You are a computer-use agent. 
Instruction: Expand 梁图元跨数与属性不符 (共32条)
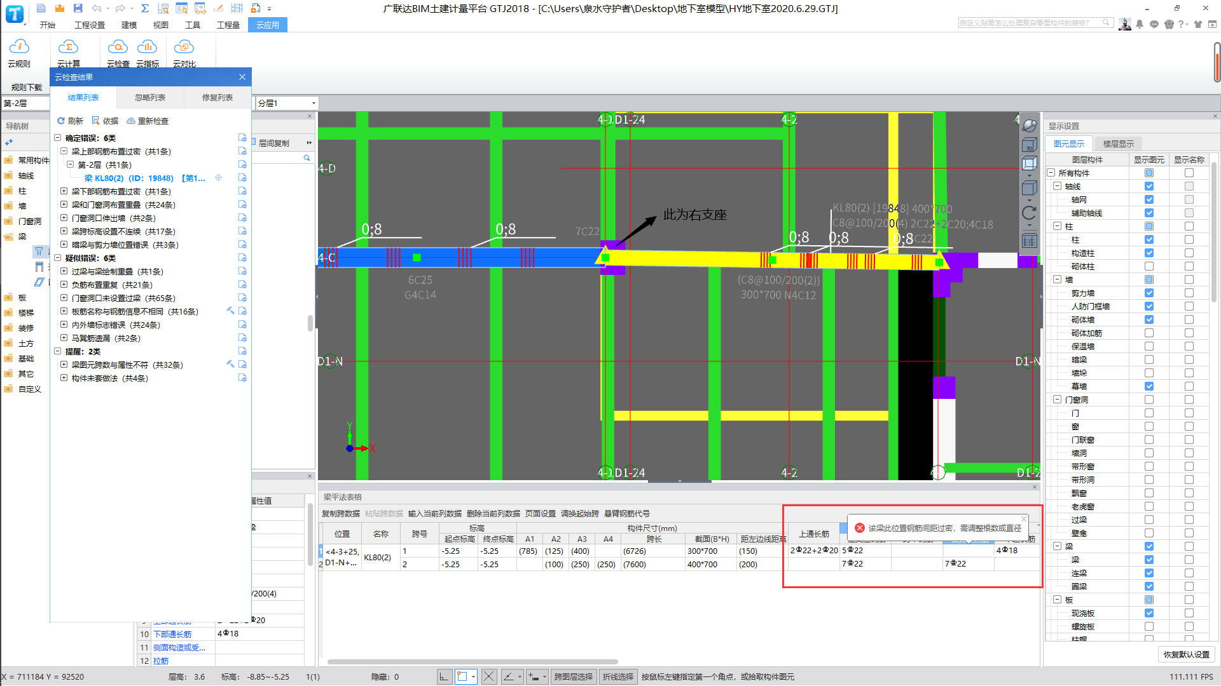(64, 365)
